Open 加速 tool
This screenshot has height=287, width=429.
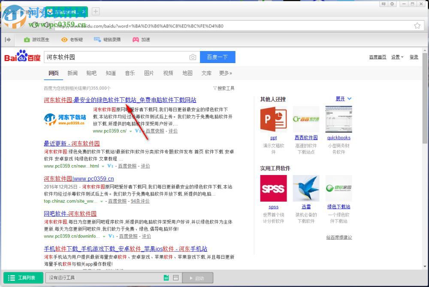[x=141, y=39]
